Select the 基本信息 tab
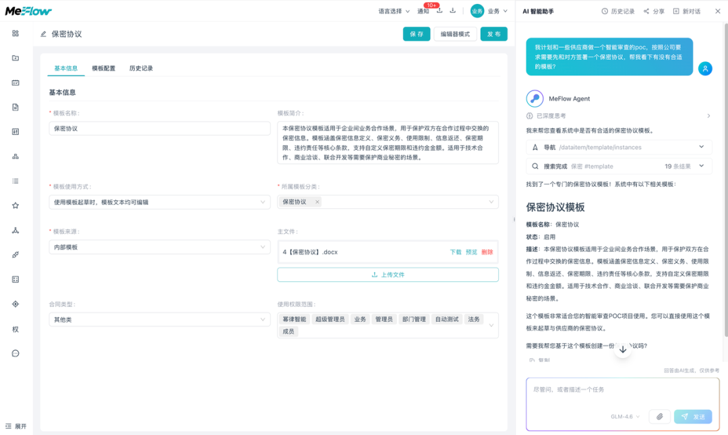 (66, 68)
